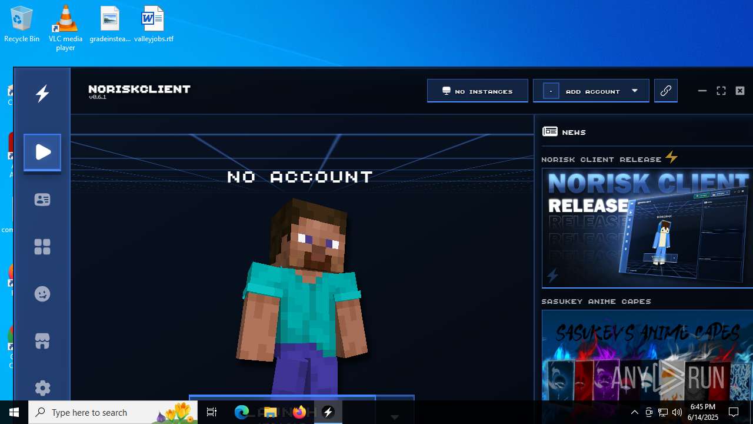Open the profiles card icon in sidebar
This screenshot has width=753, height=424.
pyautogui.click(x=42, y=200)
